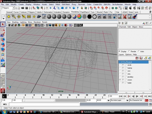Click the crossed-out red X shelf icon
152x114 pixels.
(x=125, y=16)
